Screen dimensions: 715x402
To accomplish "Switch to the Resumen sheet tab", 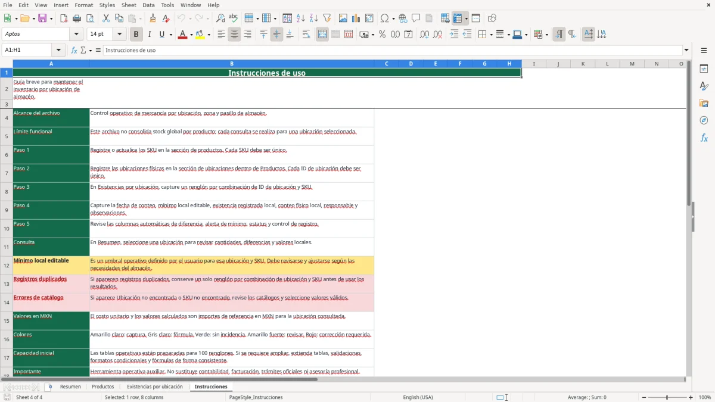I will [x=70, y=387].
